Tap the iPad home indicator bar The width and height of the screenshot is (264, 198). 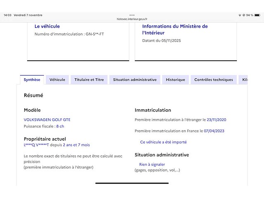coord(132,183)
